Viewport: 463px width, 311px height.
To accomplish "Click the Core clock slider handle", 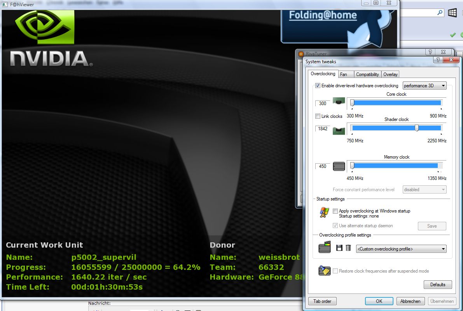I will click(352, 103).
